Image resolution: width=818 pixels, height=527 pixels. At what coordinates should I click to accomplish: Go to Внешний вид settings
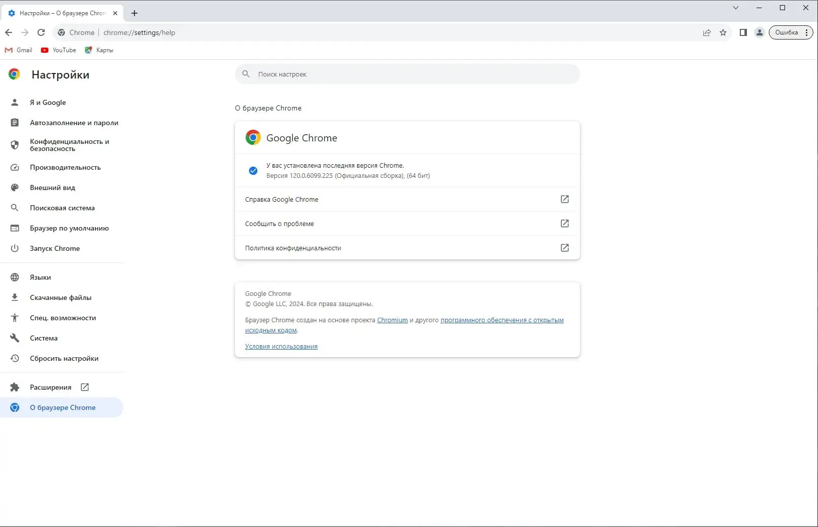point(52,187)
